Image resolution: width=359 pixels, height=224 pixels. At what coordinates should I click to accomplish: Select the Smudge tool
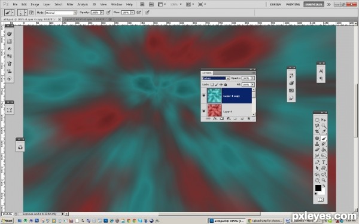(317, 155)
